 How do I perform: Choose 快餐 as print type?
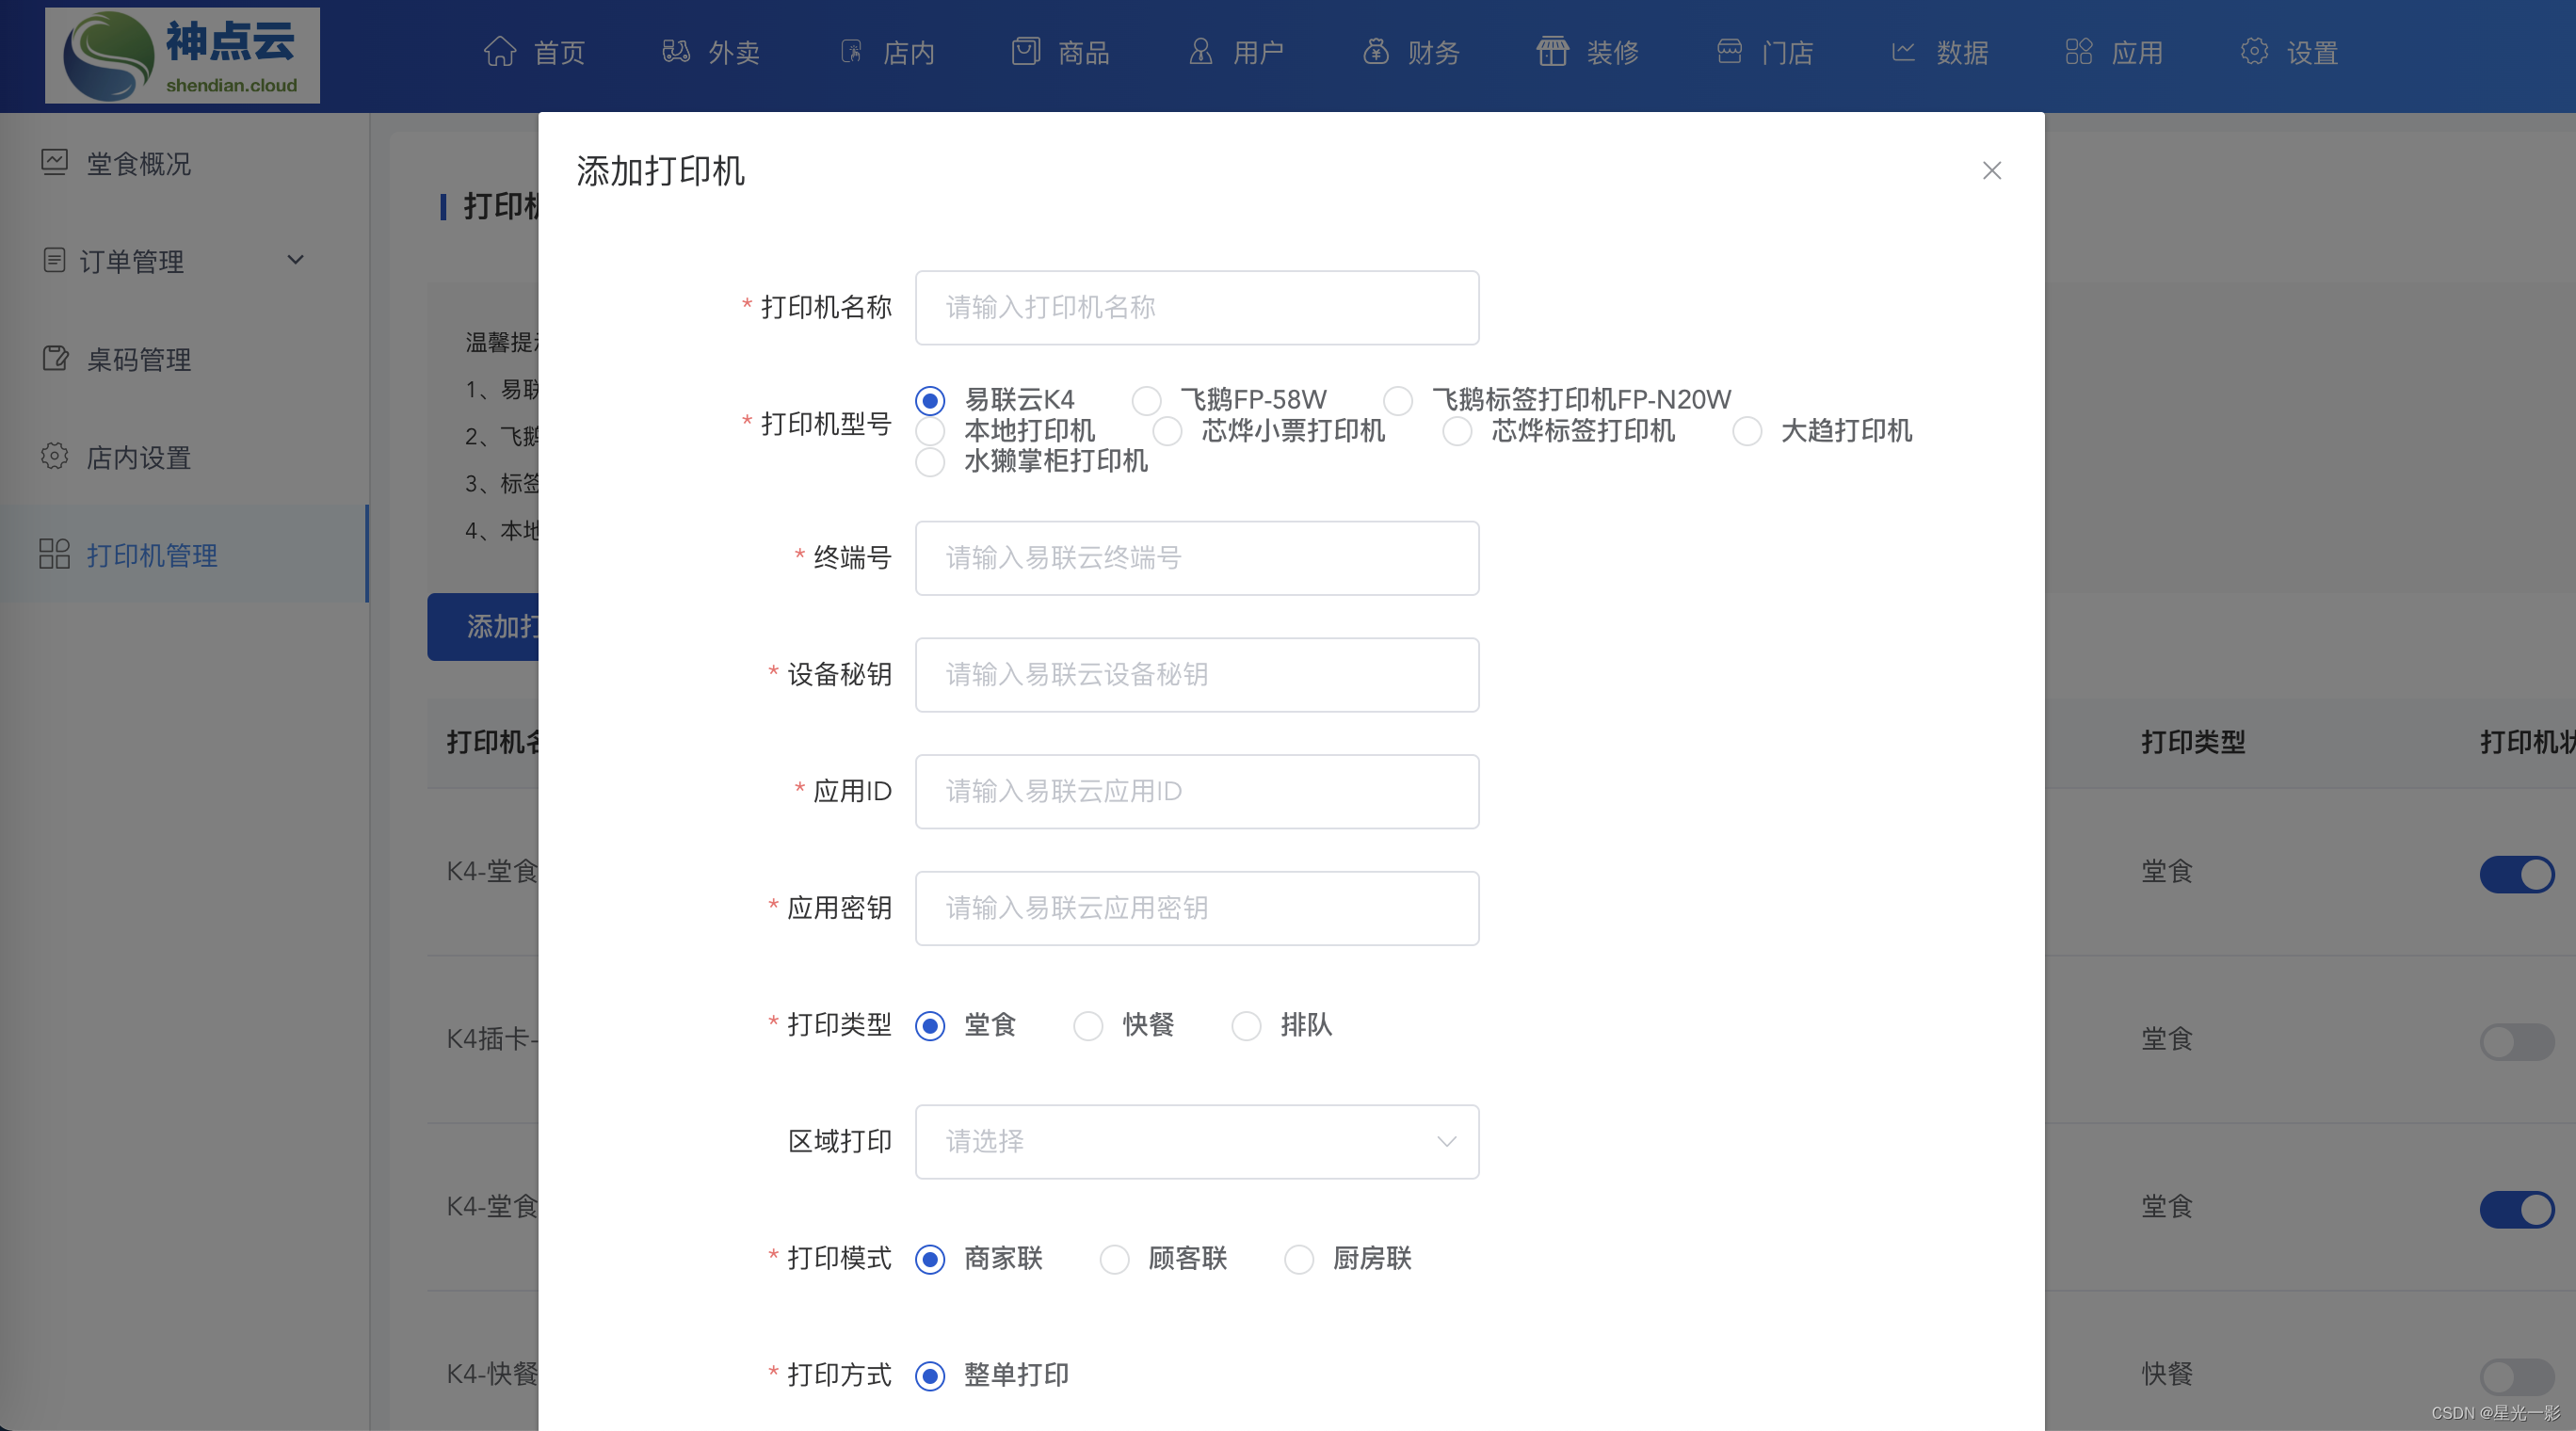click(x=1088, y=1026)
